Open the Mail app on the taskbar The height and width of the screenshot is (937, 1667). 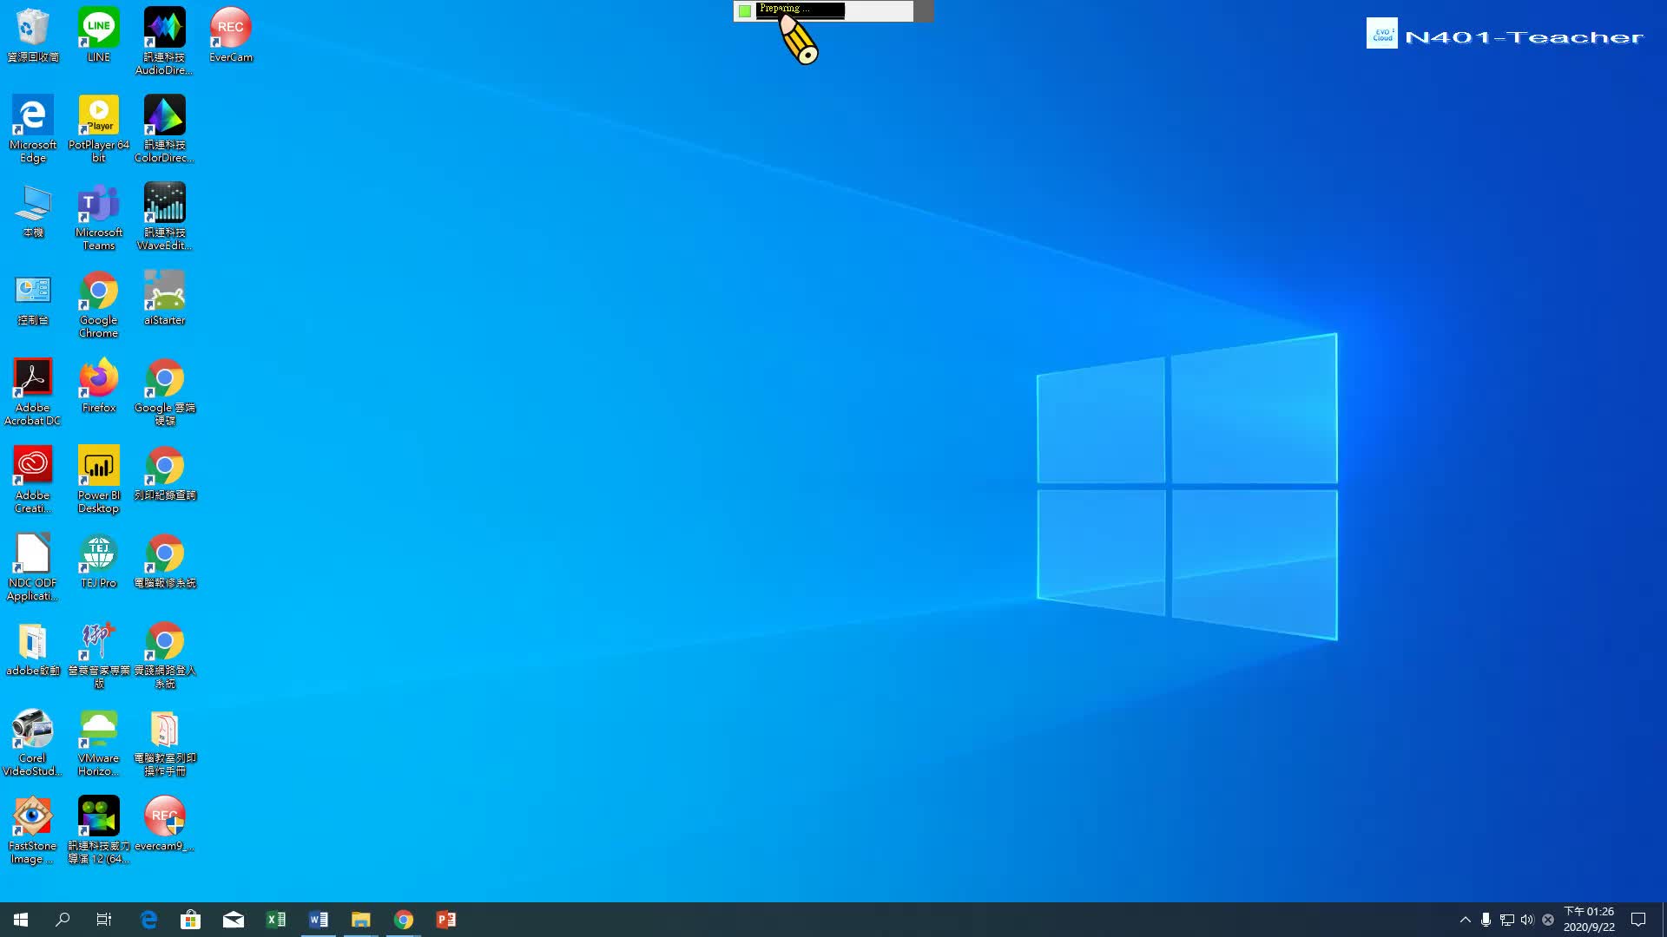point(233,920)
